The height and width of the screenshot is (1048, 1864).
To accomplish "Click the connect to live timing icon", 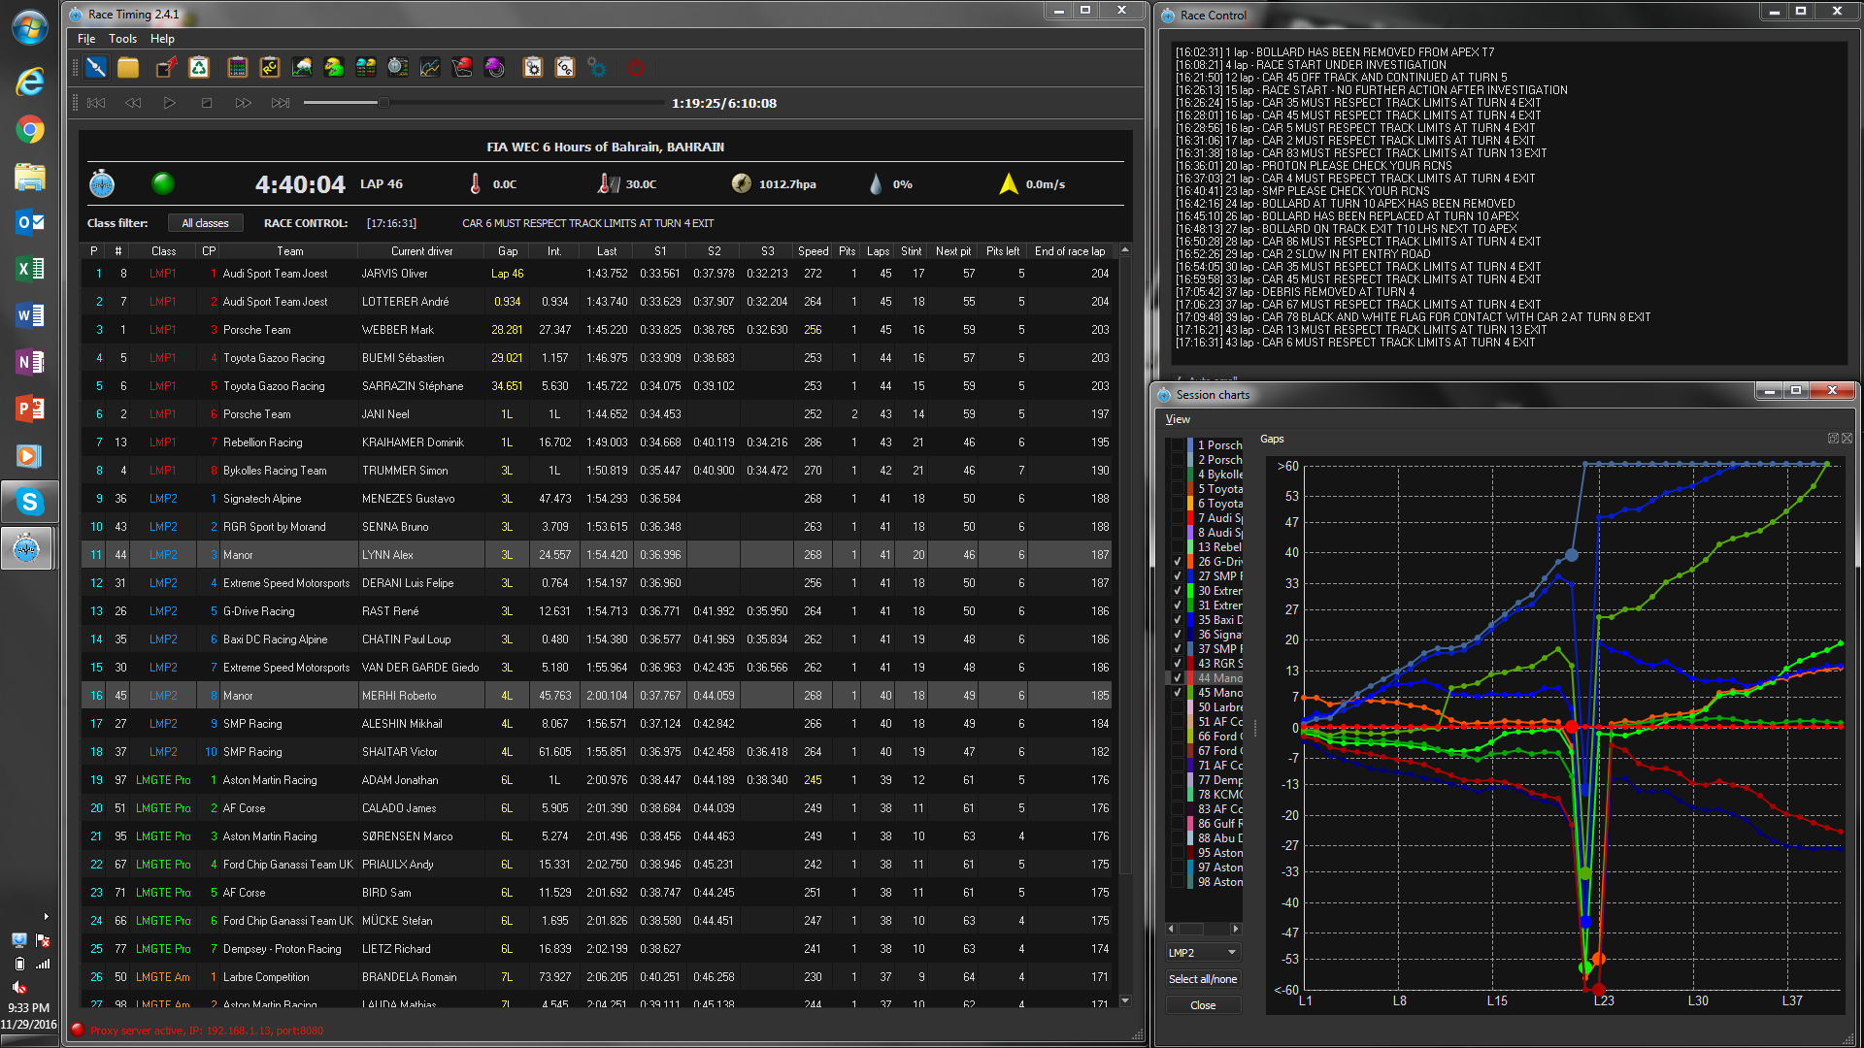I will (x=96, y=67).
